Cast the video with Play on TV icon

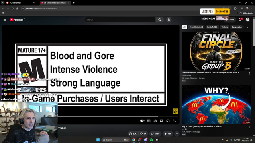(168, 121)
